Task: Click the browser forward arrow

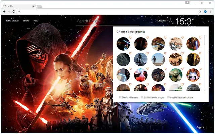Action: click(9, 12)
